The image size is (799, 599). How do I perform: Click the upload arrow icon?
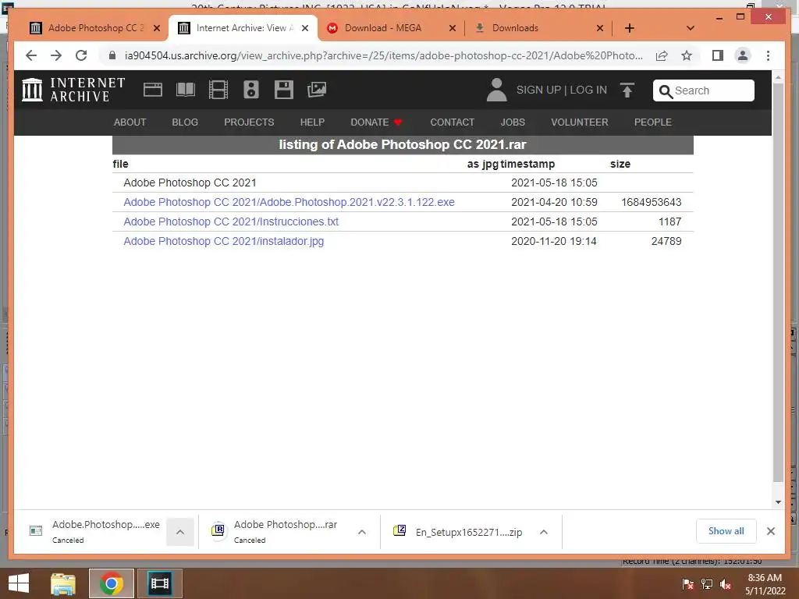click(x=627, y=90)
